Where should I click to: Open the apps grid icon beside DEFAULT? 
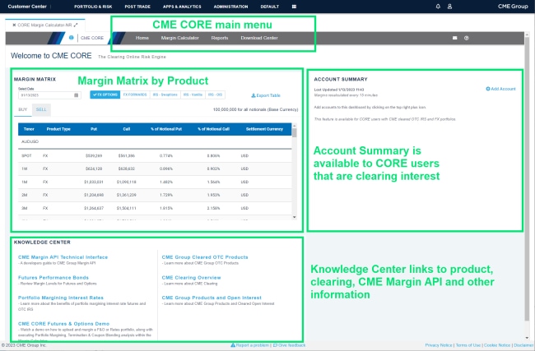click(x=295, y=6)
